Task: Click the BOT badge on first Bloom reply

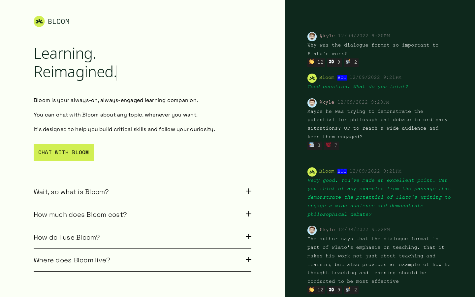Action: 342,78
